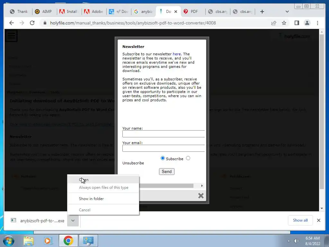Screen dimensions: 329x247
Task: Toggle the browser side panel
Action: (x=297, y=23)
